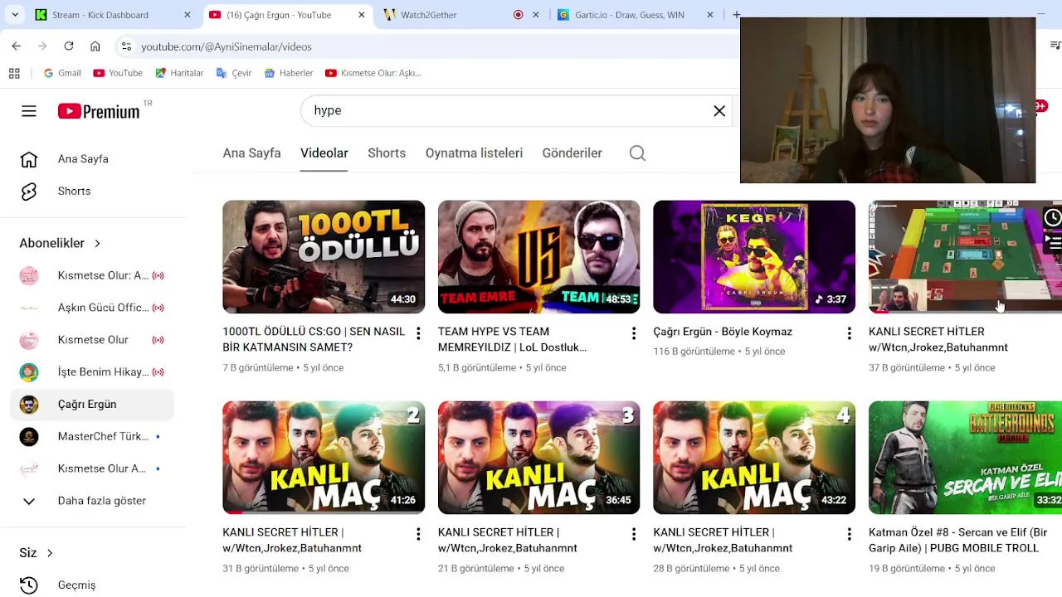Open the Haberler bookmark
Screen dimensions: 1062x597
[x=289, y=73]
